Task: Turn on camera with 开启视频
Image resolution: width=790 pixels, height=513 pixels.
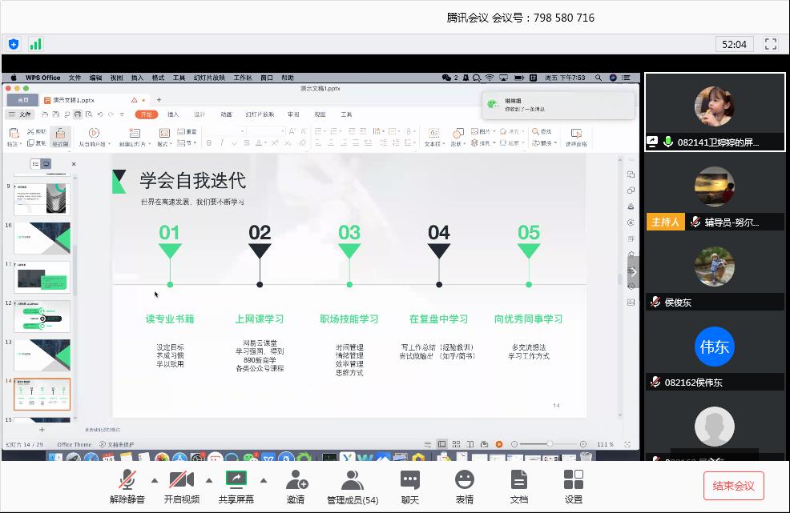Action: point(182,486)
